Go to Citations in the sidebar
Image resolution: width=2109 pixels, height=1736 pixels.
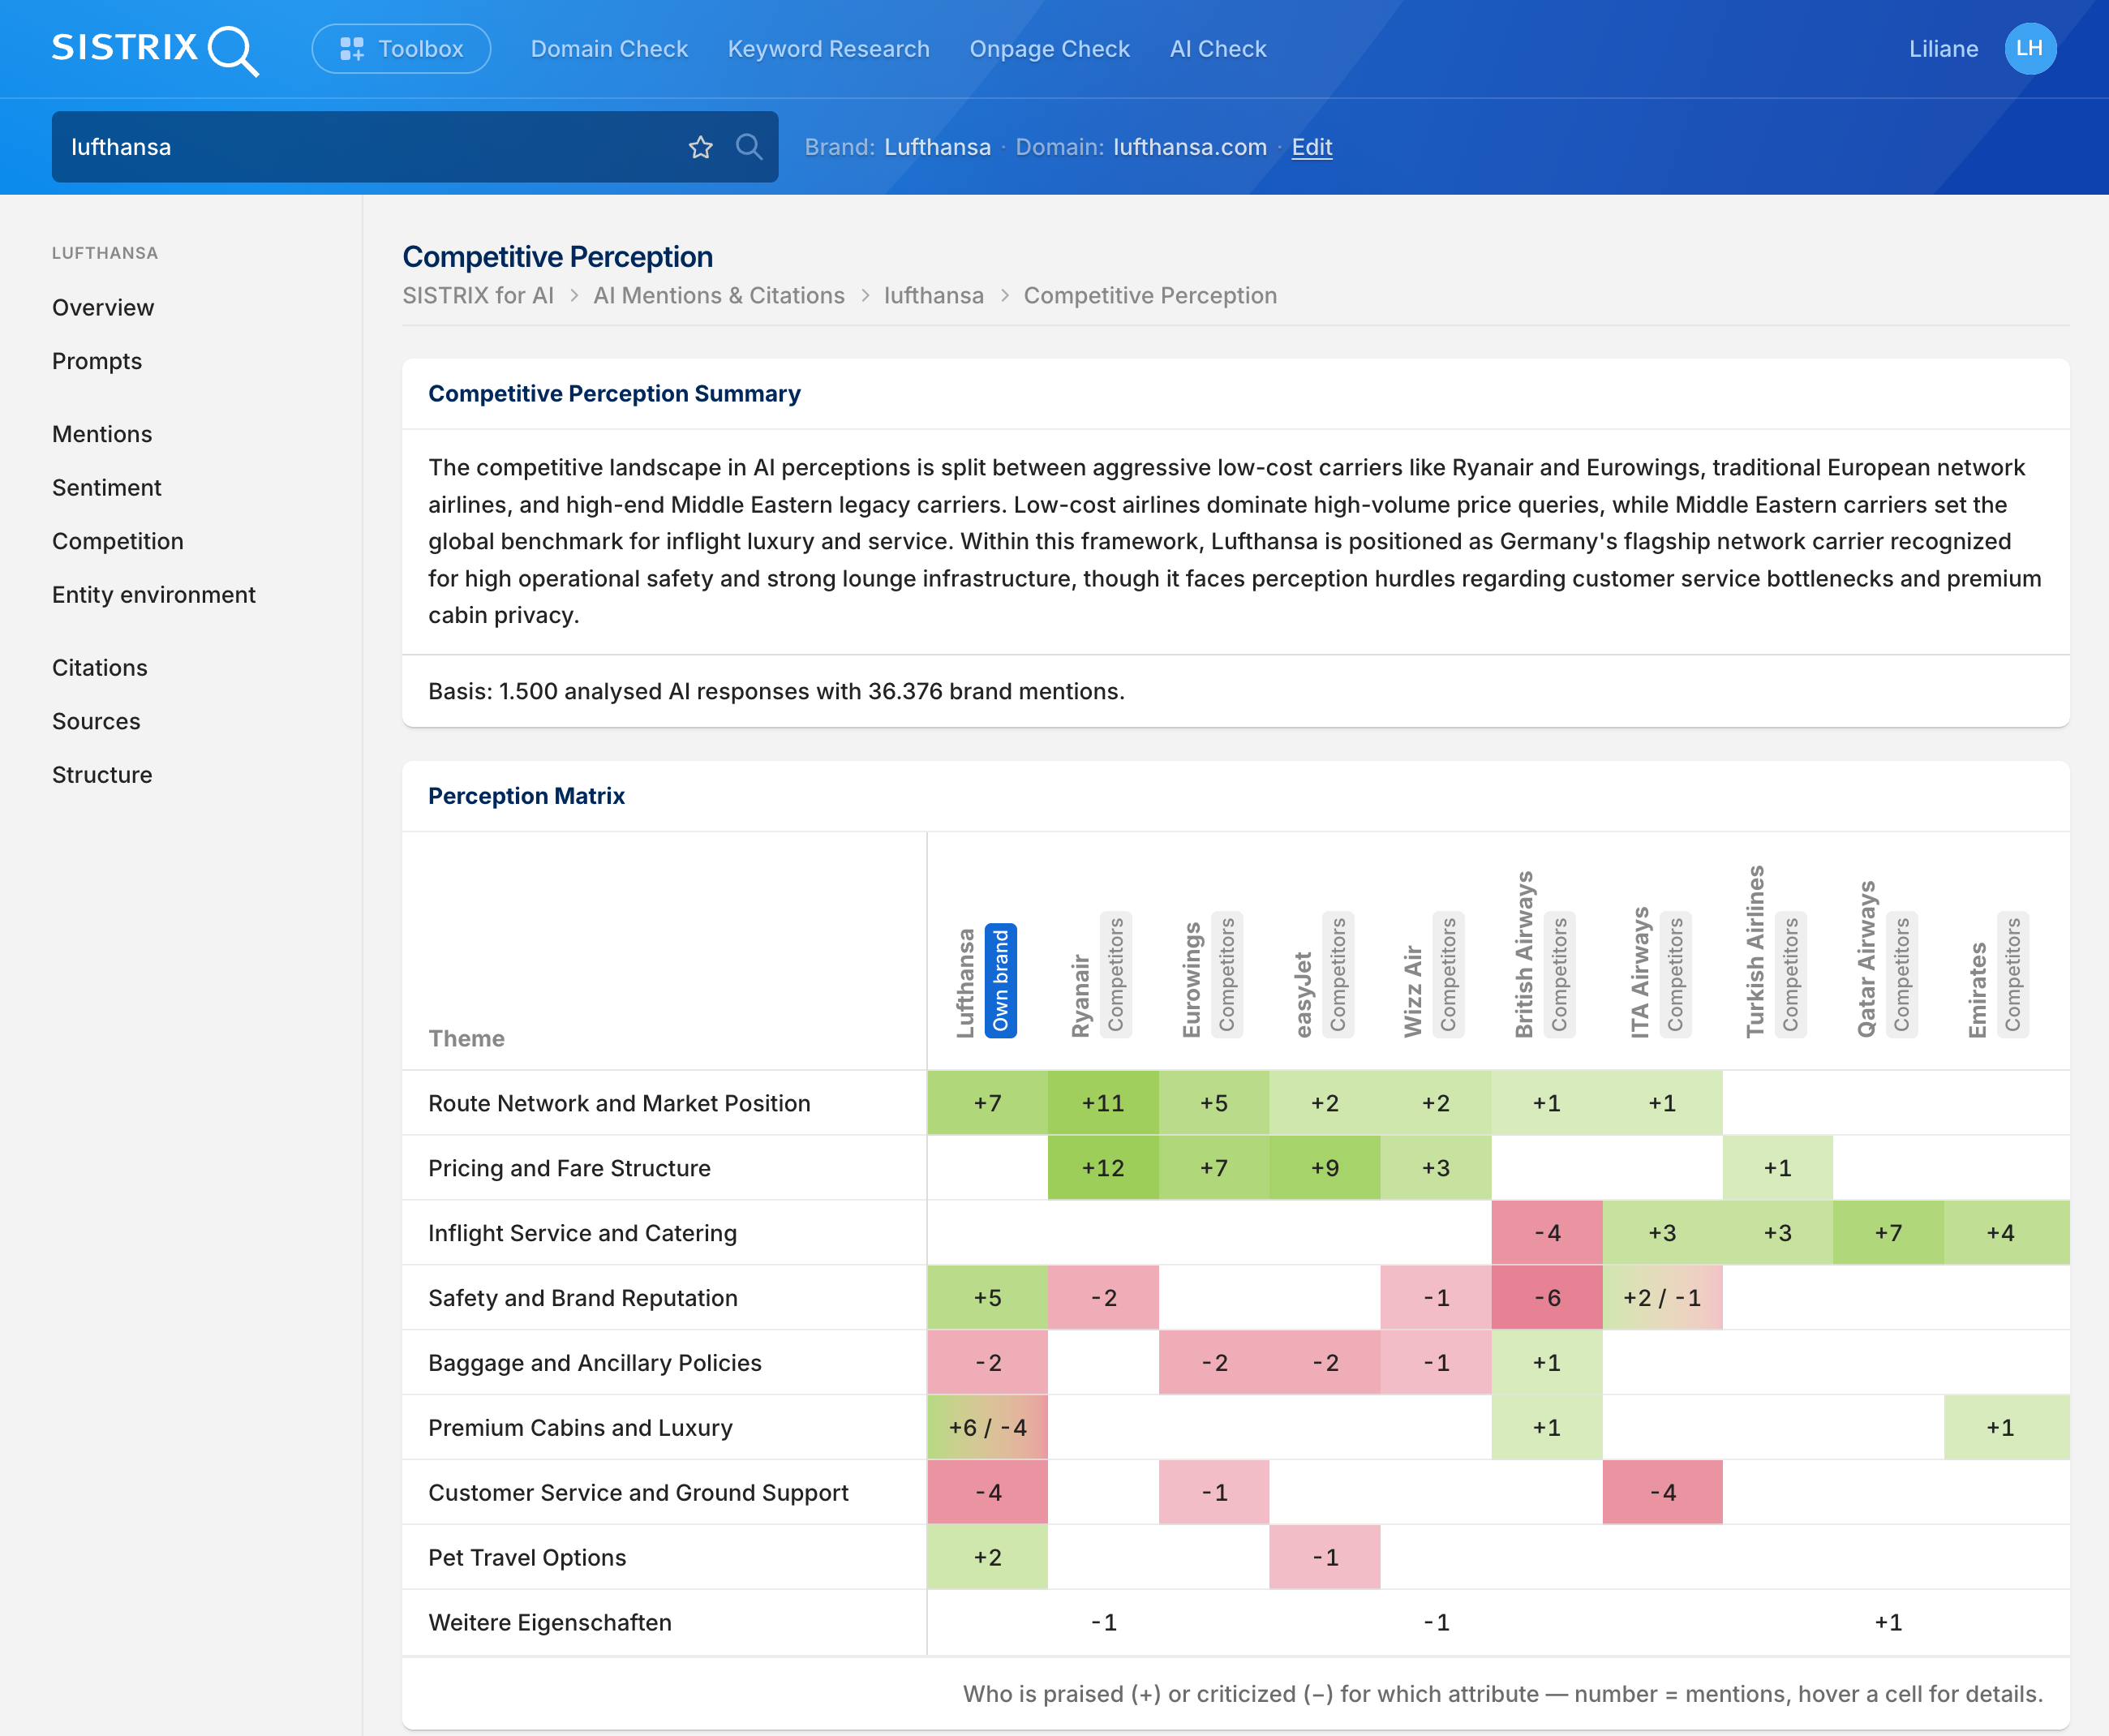point(100,668)
